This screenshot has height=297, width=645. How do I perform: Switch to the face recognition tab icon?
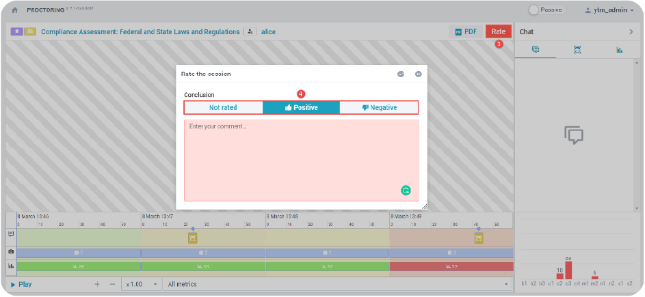577,50
